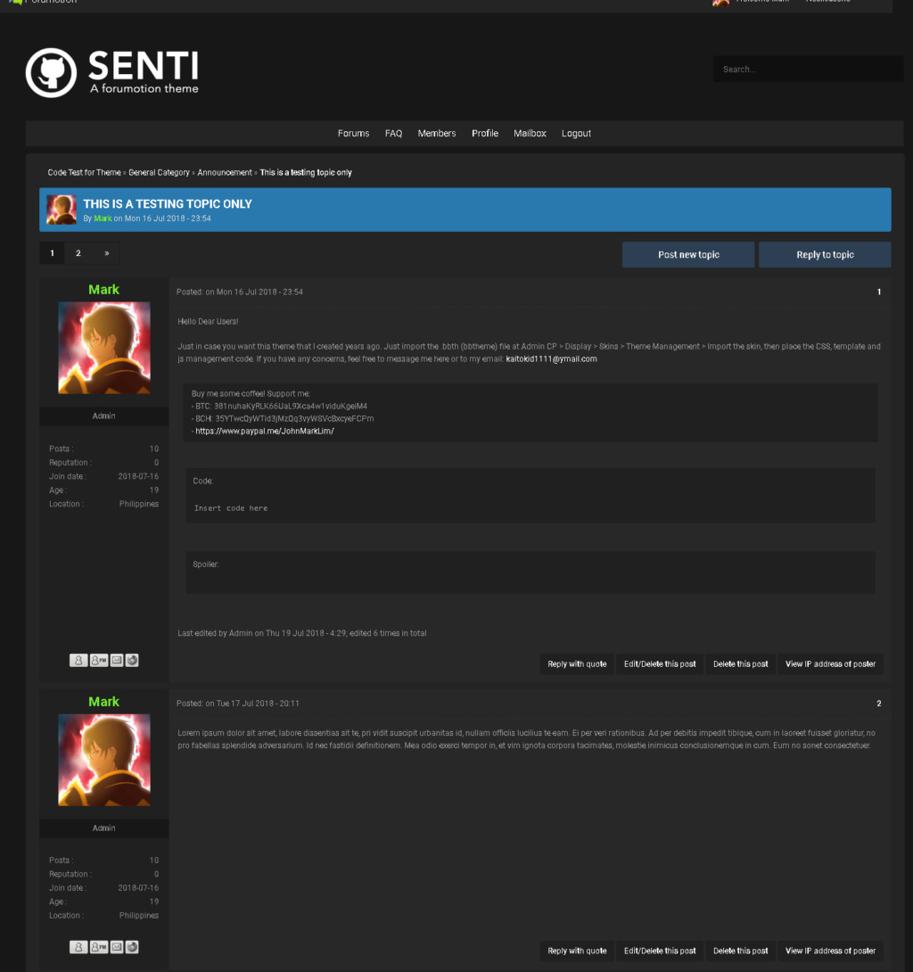Open profile icon in first post
Screen dimensions: 913x972
[78, 660]
